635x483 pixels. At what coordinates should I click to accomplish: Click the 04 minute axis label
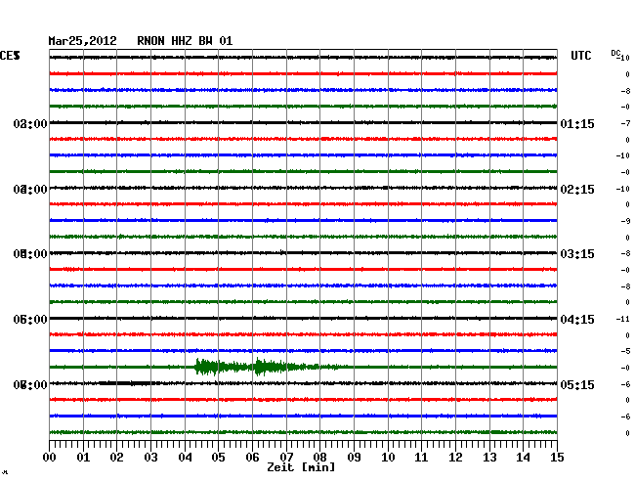185,458
